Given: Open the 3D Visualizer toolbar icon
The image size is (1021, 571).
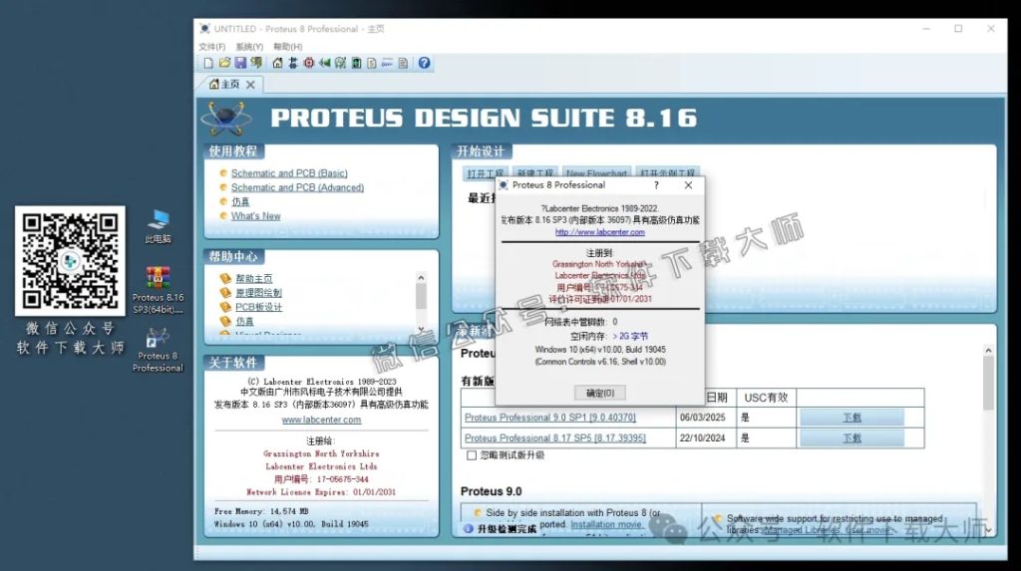Looking at the screenshot, I should [x=324, y=63].
